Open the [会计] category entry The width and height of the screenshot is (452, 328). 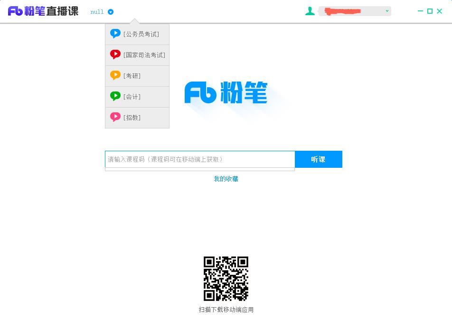coord(137,97)
